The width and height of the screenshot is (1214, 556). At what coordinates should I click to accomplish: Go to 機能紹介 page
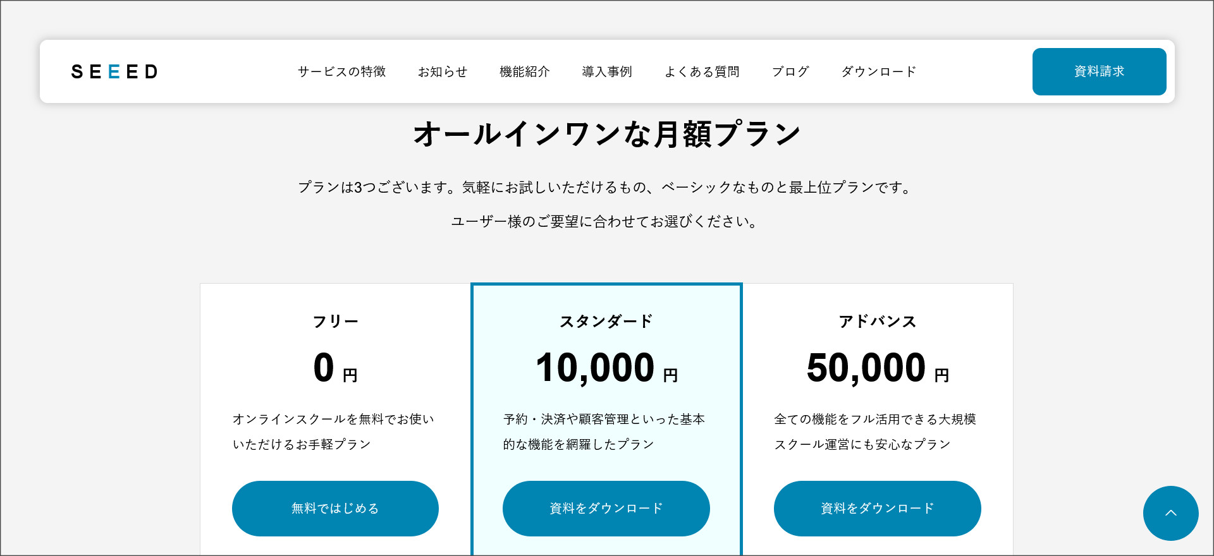525,71
